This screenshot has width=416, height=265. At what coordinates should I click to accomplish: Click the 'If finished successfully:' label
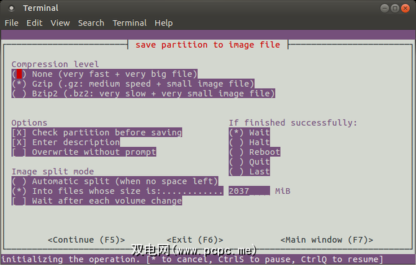[x=293, y=123]
